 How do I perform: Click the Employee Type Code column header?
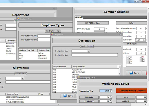tap(28, 50)
